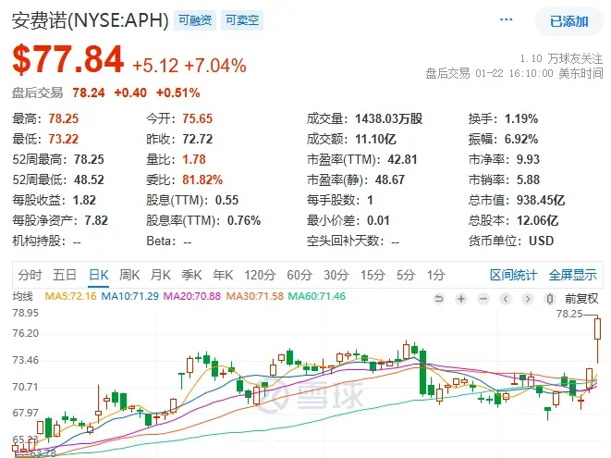Click the 成交量 value 1438.03万股

(389, 118)
